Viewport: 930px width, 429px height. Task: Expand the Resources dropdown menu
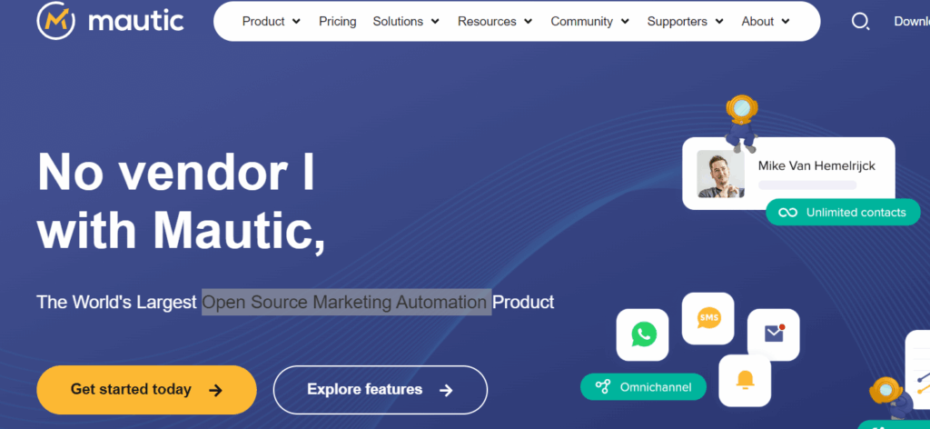click(x=495, y=21)
